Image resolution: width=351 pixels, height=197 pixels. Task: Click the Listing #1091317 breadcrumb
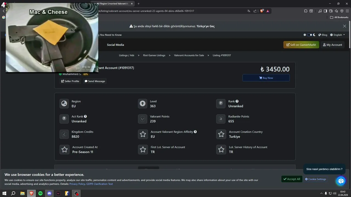(222, 55)
